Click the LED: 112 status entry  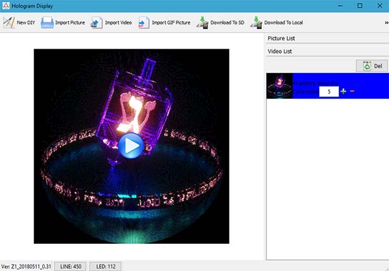[106, 266]
